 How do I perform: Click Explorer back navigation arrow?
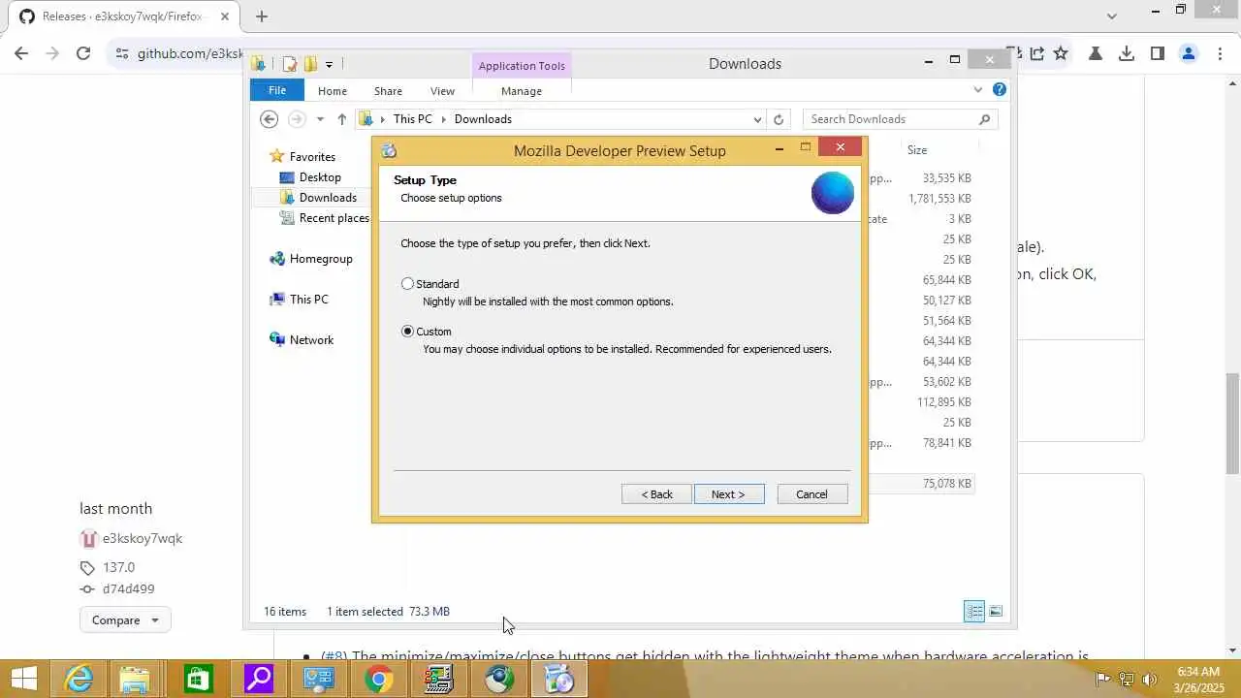pos(270,119)
